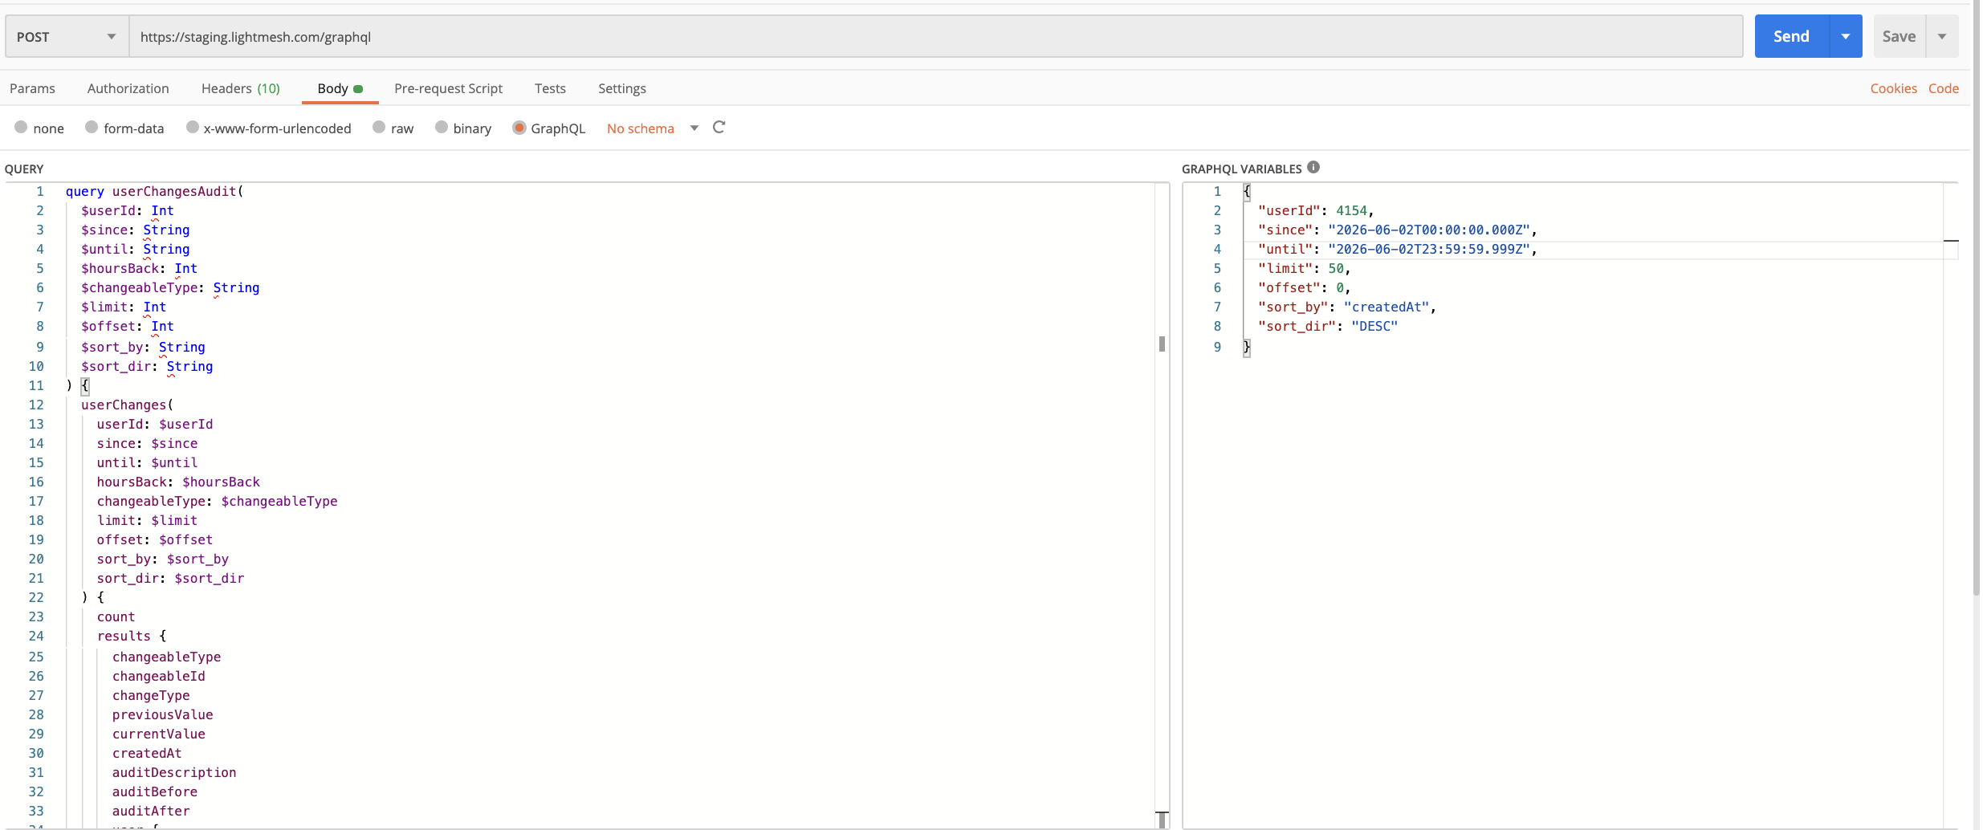Click the query editor scrollbar thumb
The image size is (1983, 830).
(1162, 344)
